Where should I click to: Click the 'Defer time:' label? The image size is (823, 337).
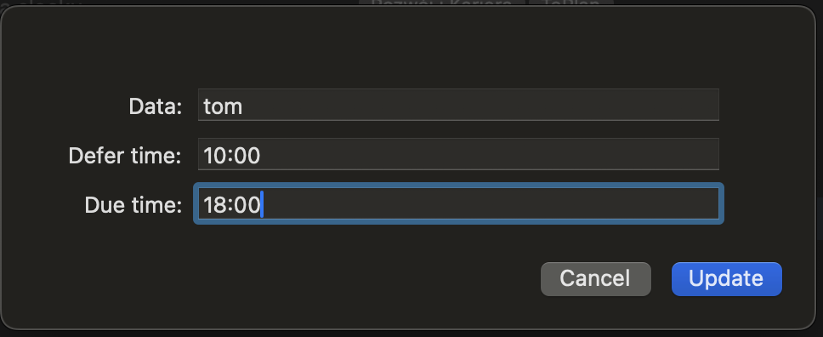point(126,156)
